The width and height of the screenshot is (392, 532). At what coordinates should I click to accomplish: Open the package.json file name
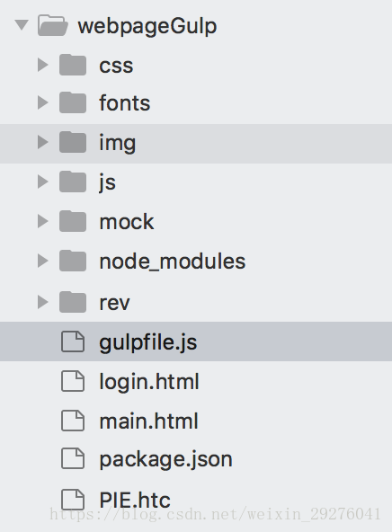(166, 461)
